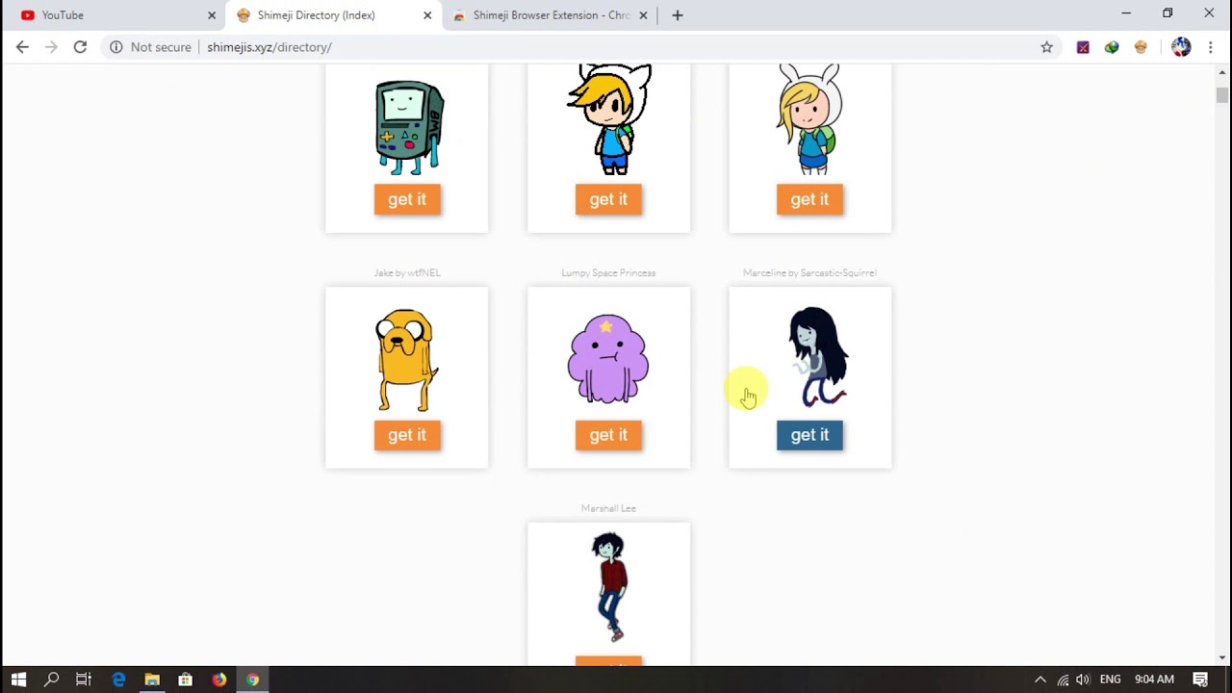This screenshot has width=1232, height=693.
Task: Click the scrollbar down arrow
Action: tap(1222, 658)
